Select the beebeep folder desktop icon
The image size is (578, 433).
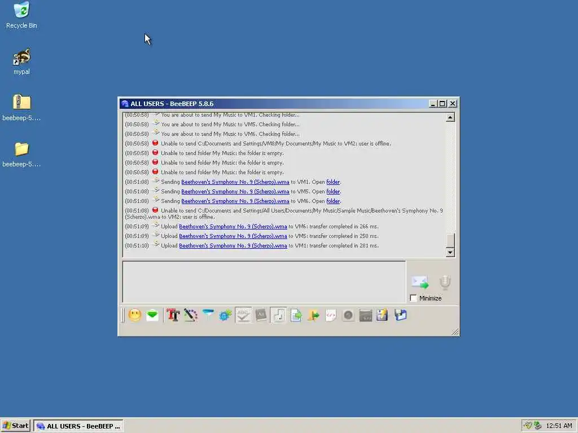(x=21, y=154)
